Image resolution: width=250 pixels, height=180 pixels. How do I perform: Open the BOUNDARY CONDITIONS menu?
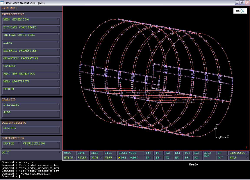31,29
